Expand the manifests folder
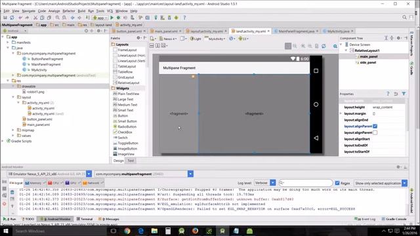The image size is (420, 236). pos(8,42)
